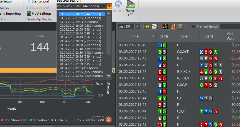Viewport: 240px width, 127px height.
Task: Collapse the Selected Session dropdown arrow
Action: [x=109, y=6]
